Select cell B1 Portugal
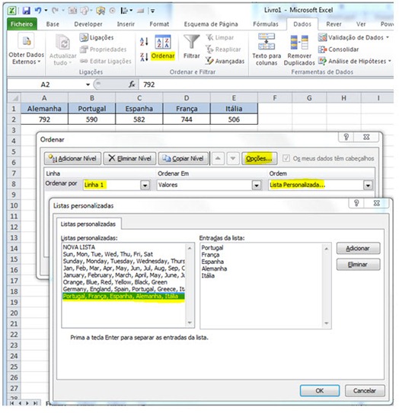Image resolution: width=399 pixels, height=413 pixels. [92, 109]
